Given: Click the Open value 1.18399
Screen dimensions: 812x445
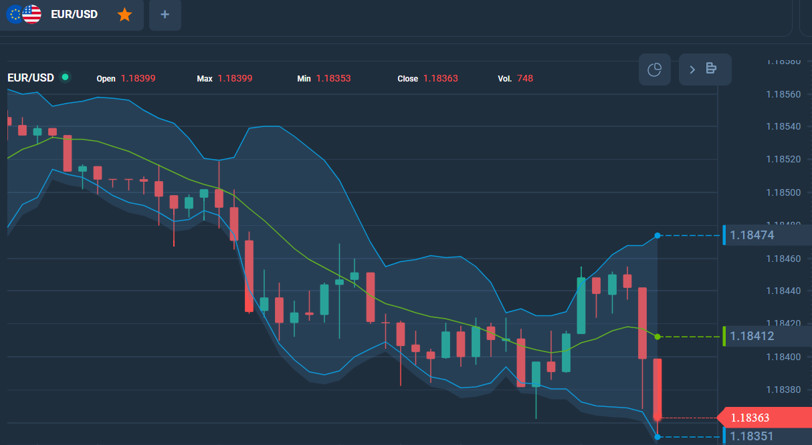Looking at the screenshot, I should click(138, 79).
